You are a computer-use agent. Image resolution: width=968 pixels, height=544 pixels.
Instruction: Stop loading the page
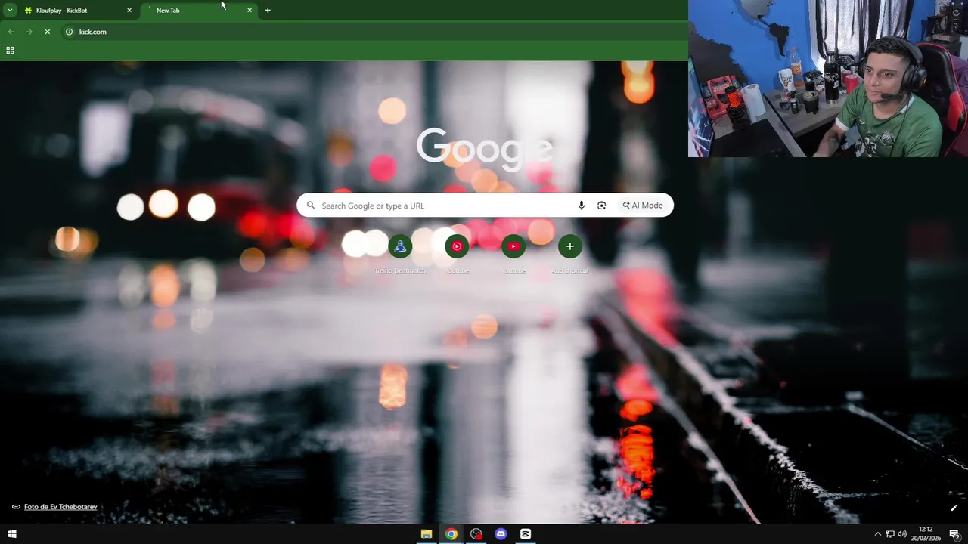coord(47,32)
